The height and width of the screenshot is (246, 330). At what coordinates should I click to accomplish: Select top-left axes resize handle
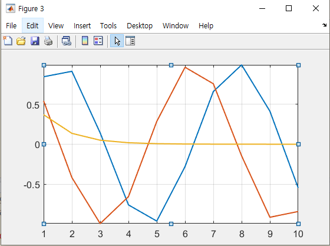point(44,65)
